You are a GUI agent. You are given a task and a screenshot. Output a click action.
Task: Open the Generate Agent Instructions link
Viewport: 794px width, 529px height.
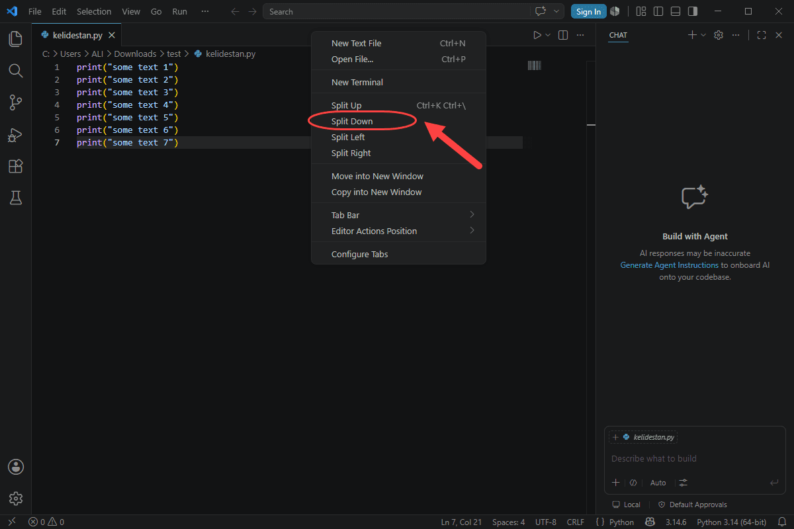(669, 264)
